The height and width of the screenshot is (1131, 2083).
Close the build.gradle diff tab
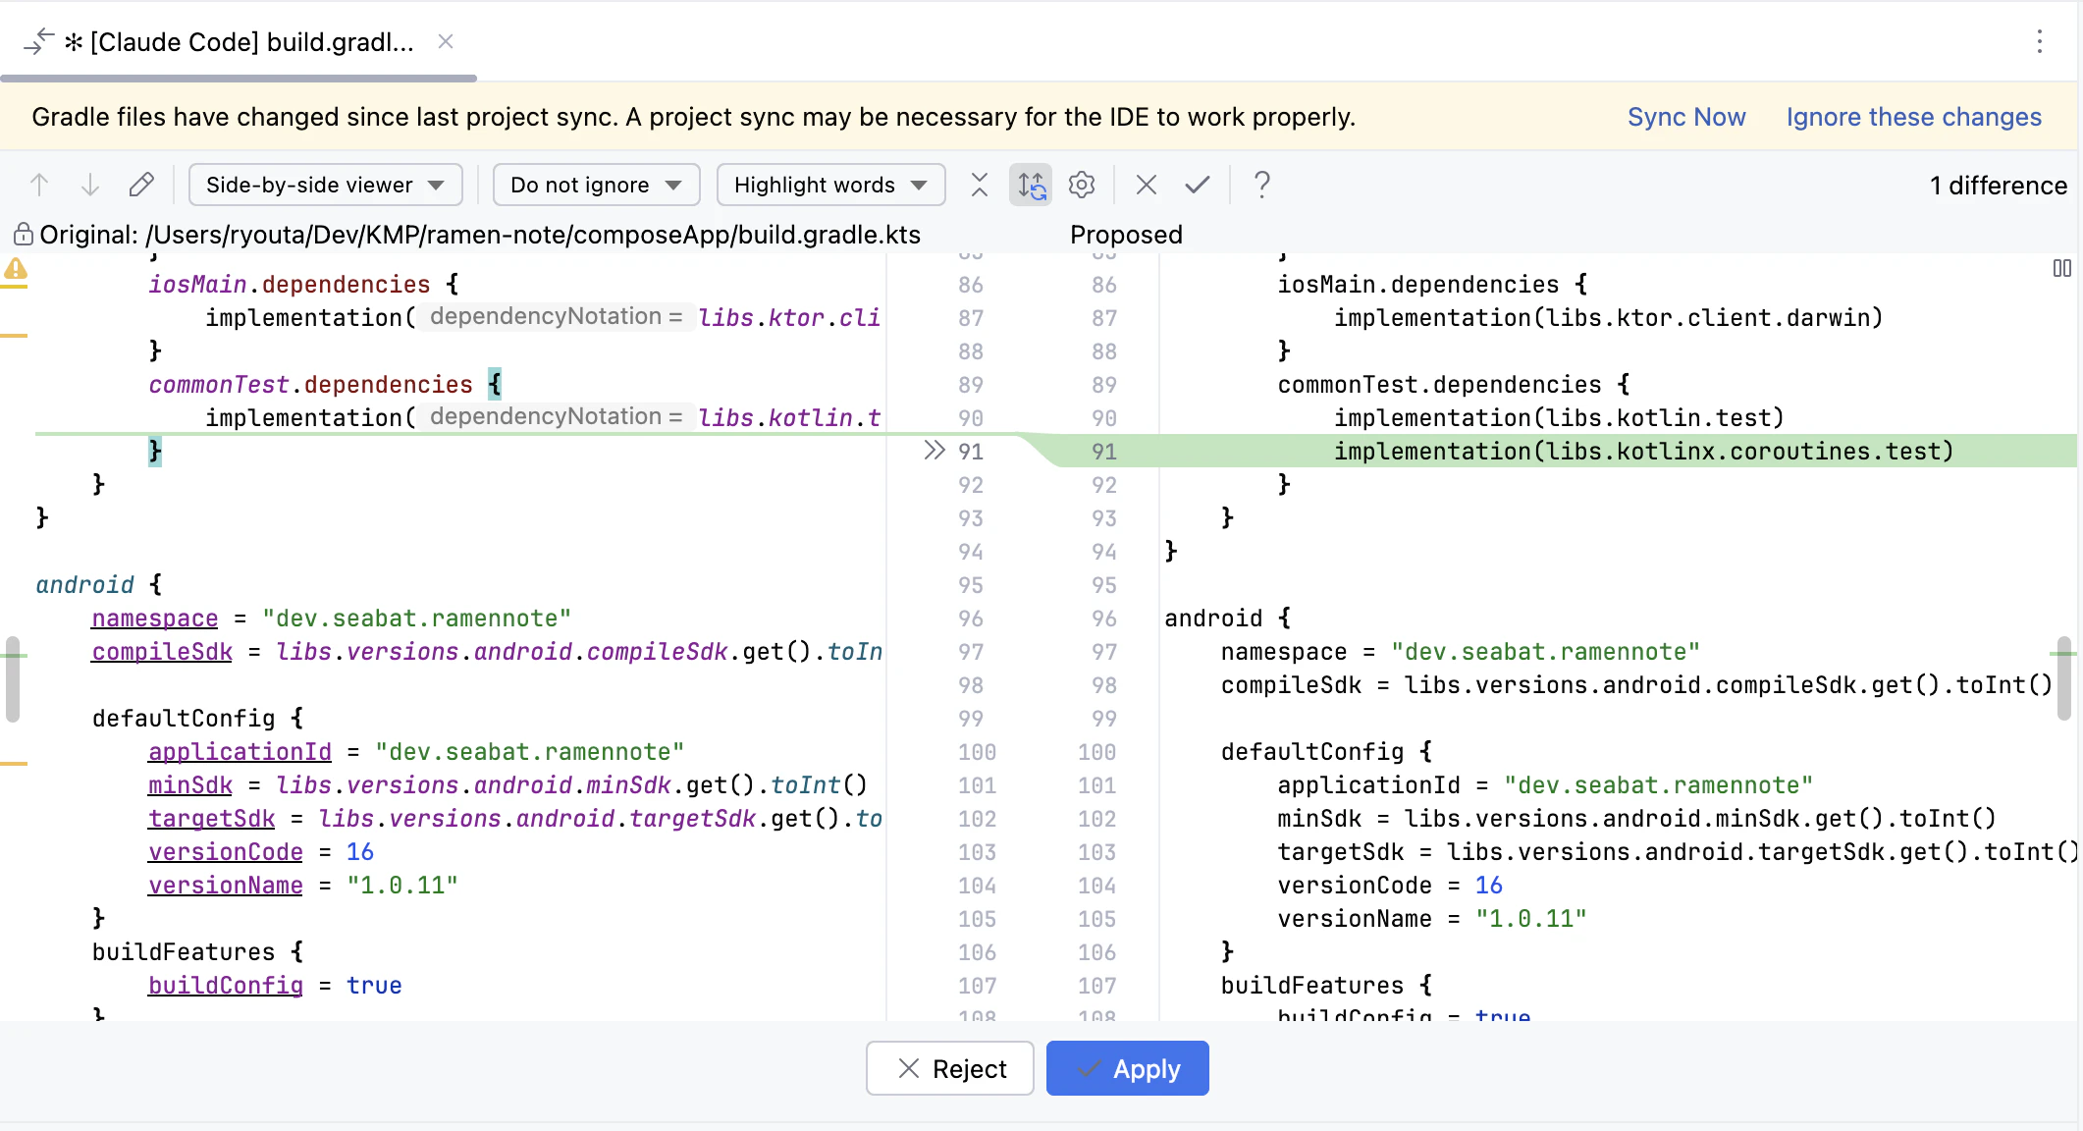(x=446, y=41)
